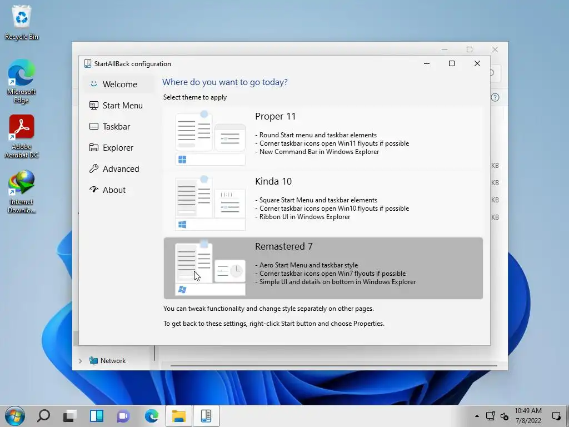
Task: Click the muted volume tray icon
Action: point(505,416)
